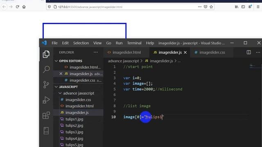Go to Firefox home page

coord(24,7)
